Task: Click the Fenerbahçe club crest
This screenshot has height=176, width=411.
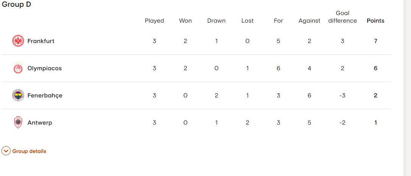Action: pos(18,95)
